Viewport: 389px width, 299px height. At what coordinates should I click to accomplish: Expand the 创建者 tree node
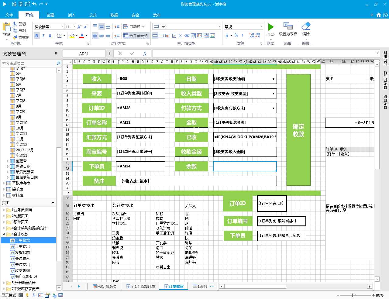click(x=8, y=161)
